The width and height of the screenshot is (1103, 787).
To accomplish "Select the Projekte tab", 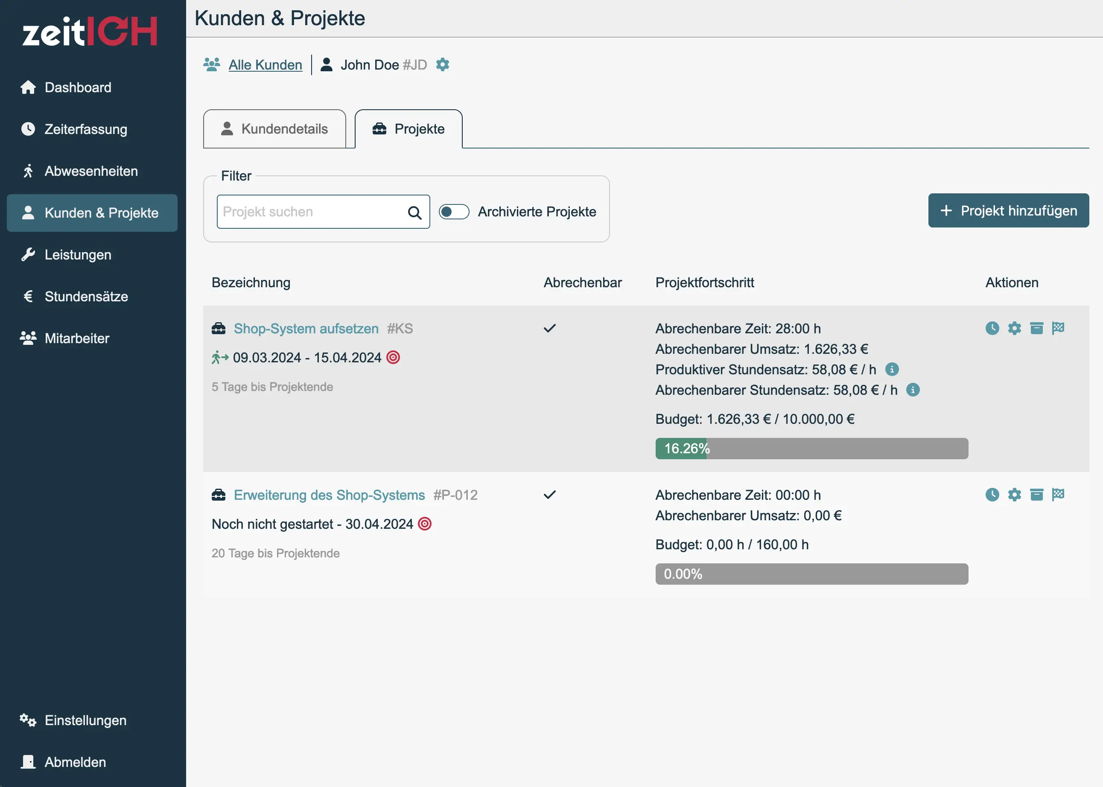I will point(409,129).
